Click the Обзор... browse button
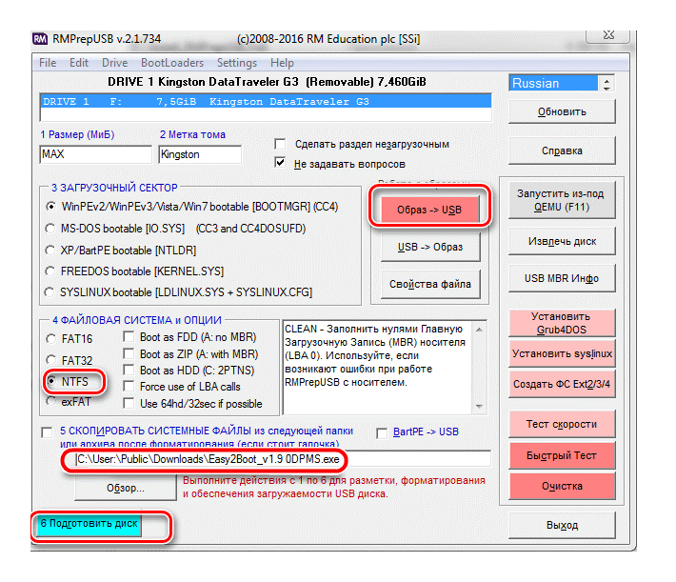 point(126,488)
